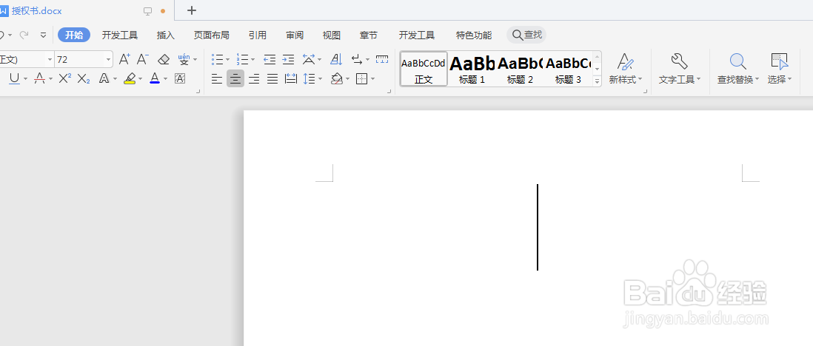The image size is (813, 346).
Task: Apply strikethrough text formatting
Action: (x=40, y=78)
